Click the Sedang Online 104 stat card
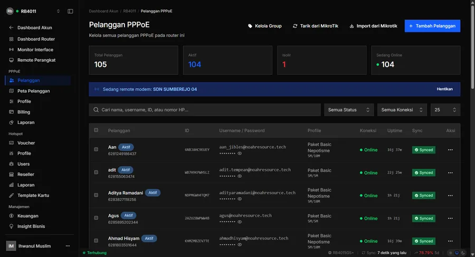This screenshot has height=257, width=475. tap(416, 60)
